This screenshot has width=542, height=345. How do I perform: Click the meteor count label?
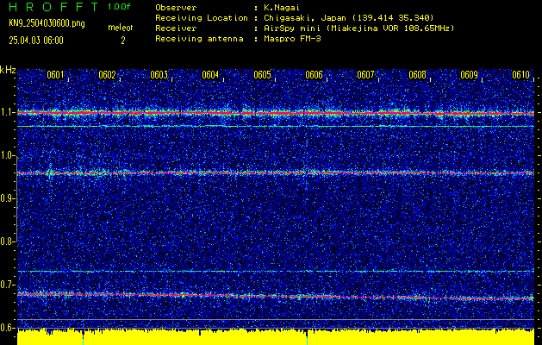pyautogui.click(x=121, y=28)
